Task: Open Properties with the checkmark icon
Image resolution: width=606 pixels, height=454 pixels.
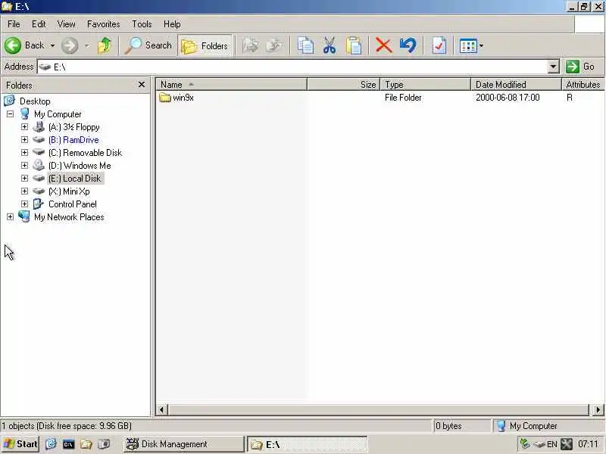Action: [439, 45]
